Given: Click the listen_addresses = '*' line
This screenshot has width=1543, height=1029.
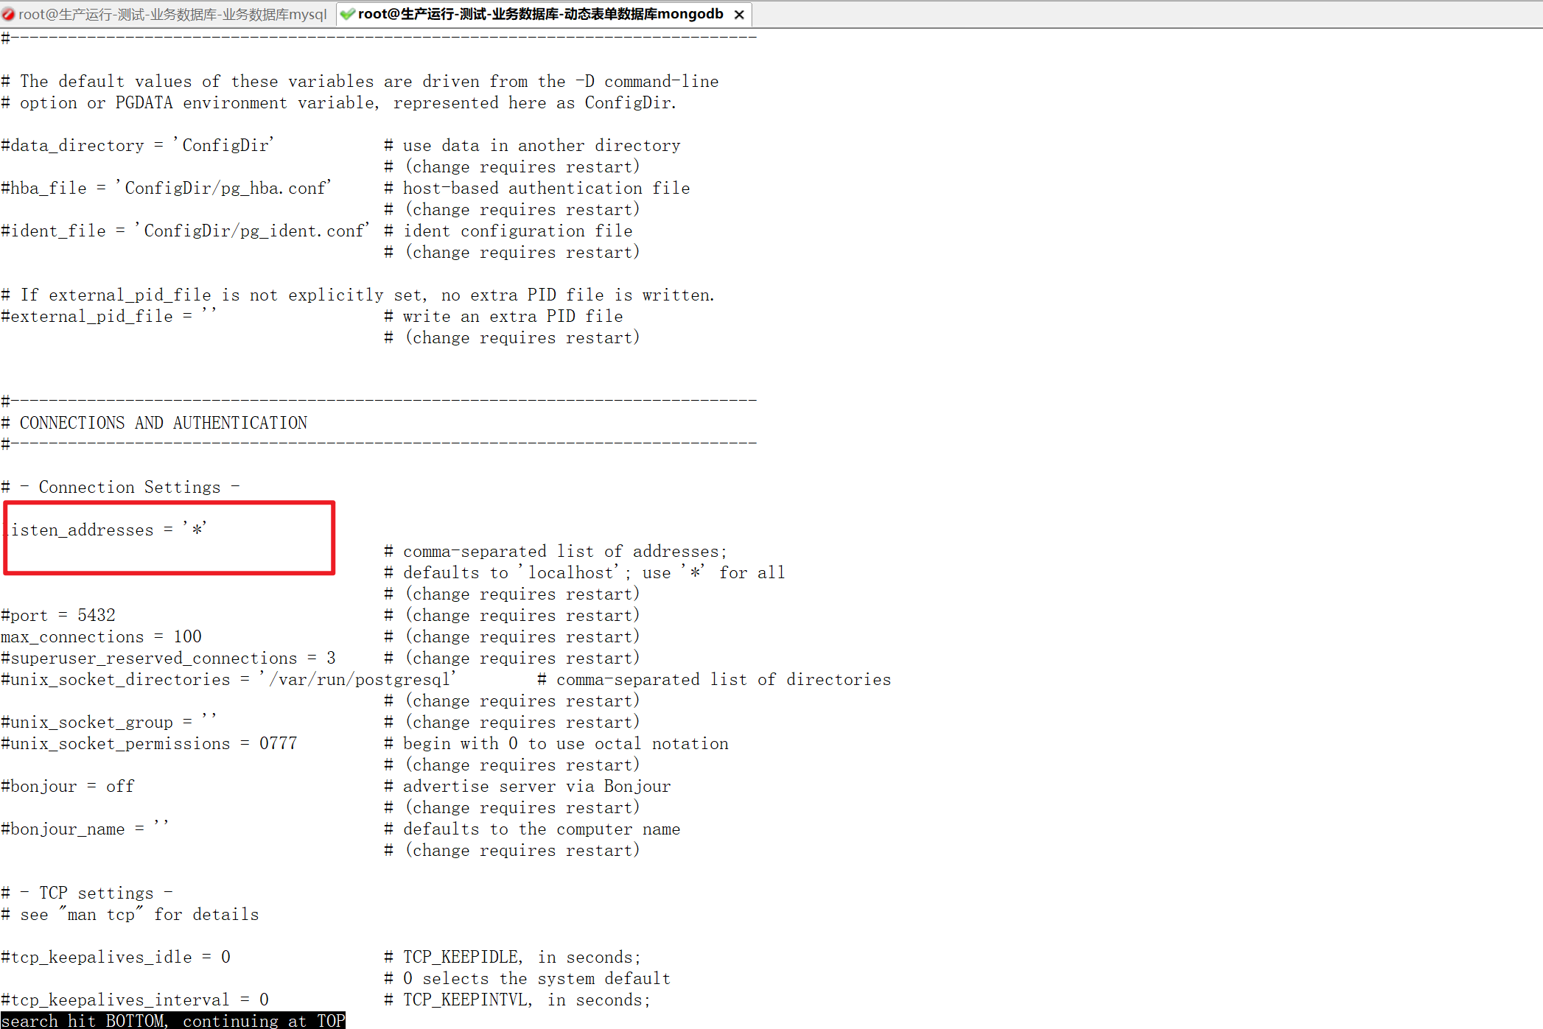Looking at the screenshot, I should point(108,530).
